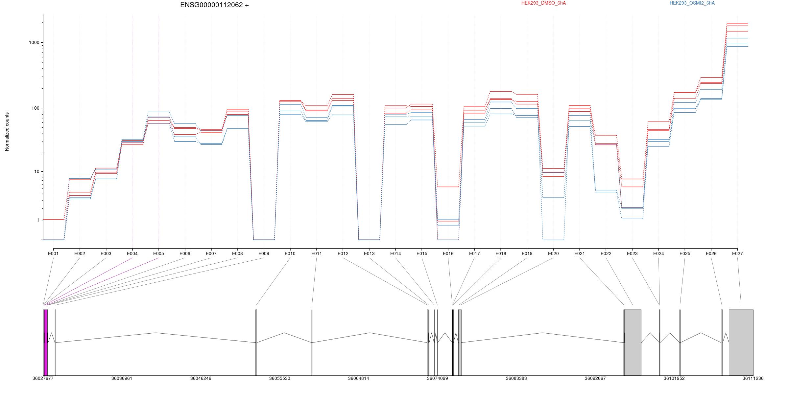Click the 100 tick on y-axis

tap(35, 108)
